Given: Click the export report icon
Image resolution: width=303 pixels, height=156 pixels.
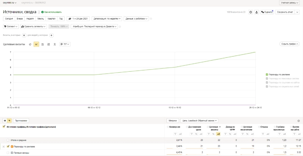Looking at the screenshot, I should [256, 12].
